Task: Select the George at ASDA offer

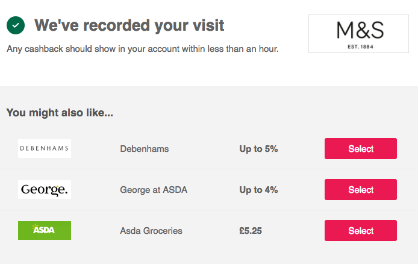Action: (x=361, y=190)
